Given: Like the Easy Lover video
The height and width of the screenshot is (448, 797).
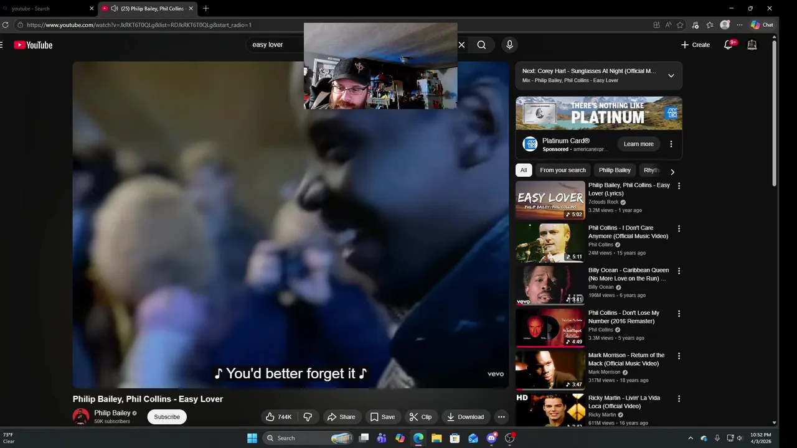Looking at the screenshot, I should click(278, 417).
